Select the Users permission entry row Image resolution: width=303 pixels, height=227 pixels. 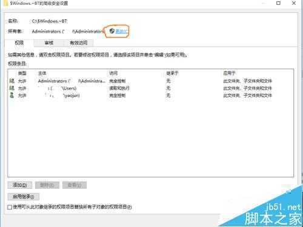tap(150, 88)
